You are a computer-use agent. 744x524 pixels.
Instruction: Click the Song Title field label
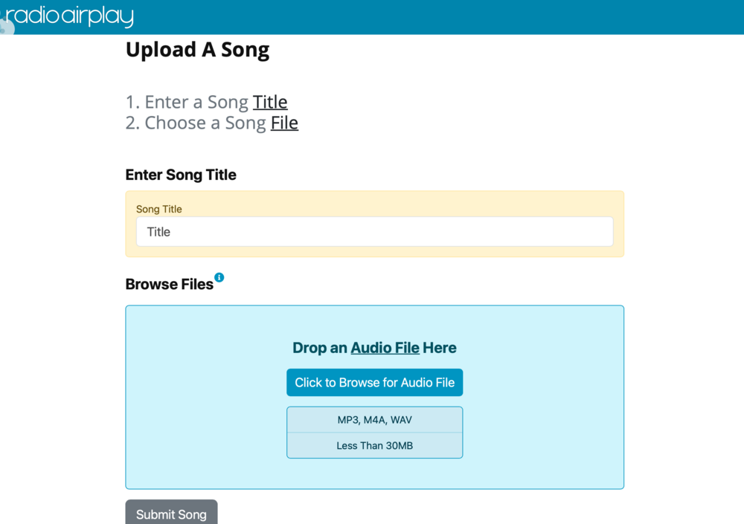[x=159, y=209]
